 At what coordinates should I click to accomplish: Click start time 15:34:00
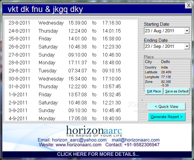(x=78, y=79)
